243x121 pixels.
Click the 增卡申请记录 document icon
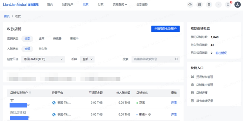[x=192, y=101]
